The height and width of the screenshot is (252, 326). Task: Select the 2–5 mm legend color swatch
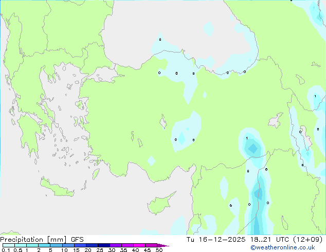coord(44,245)
